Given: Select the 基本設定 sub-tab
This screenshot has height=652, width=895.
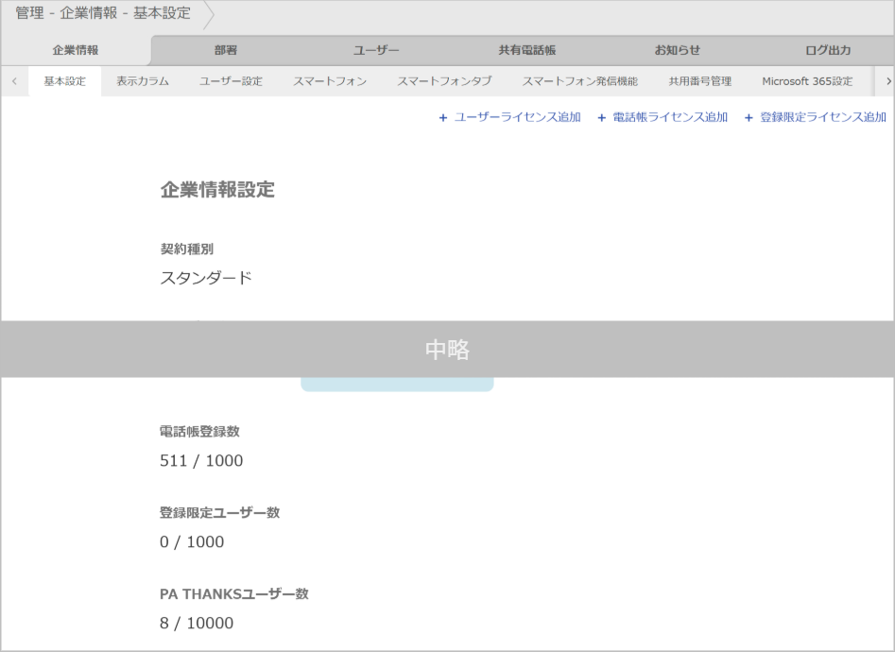Looking at the screenshot, I should point(65,81).
